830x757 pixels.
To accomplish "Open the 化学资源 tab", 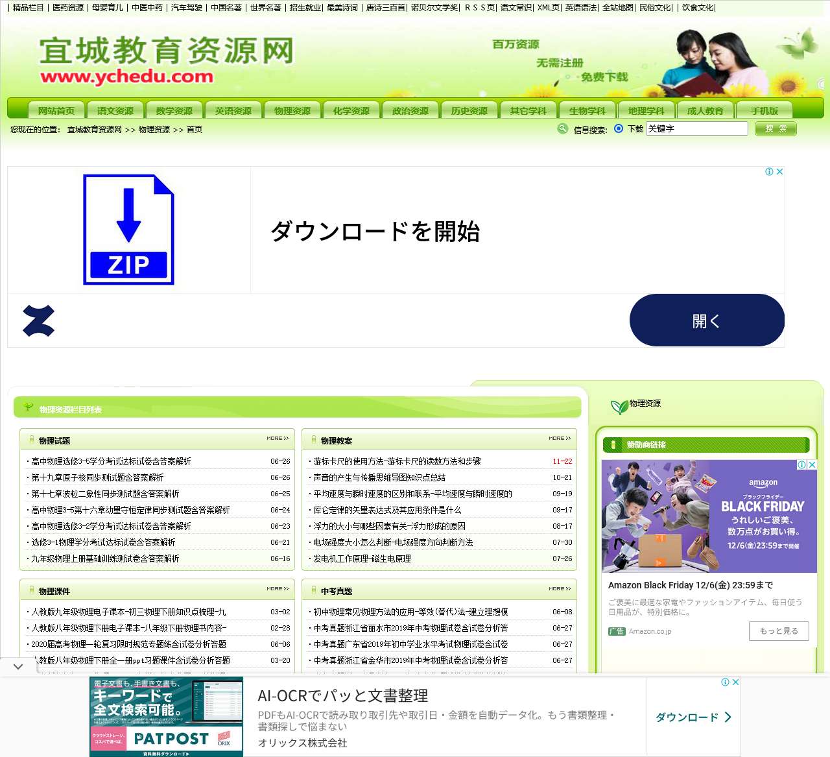I will 351,111.
